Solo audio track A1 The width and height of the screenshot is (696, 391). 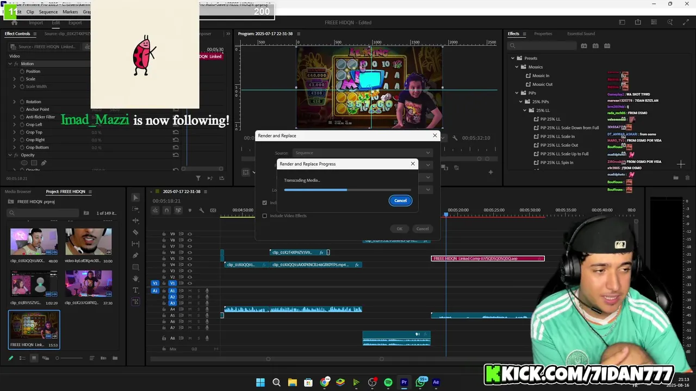(x=198, y=291)
